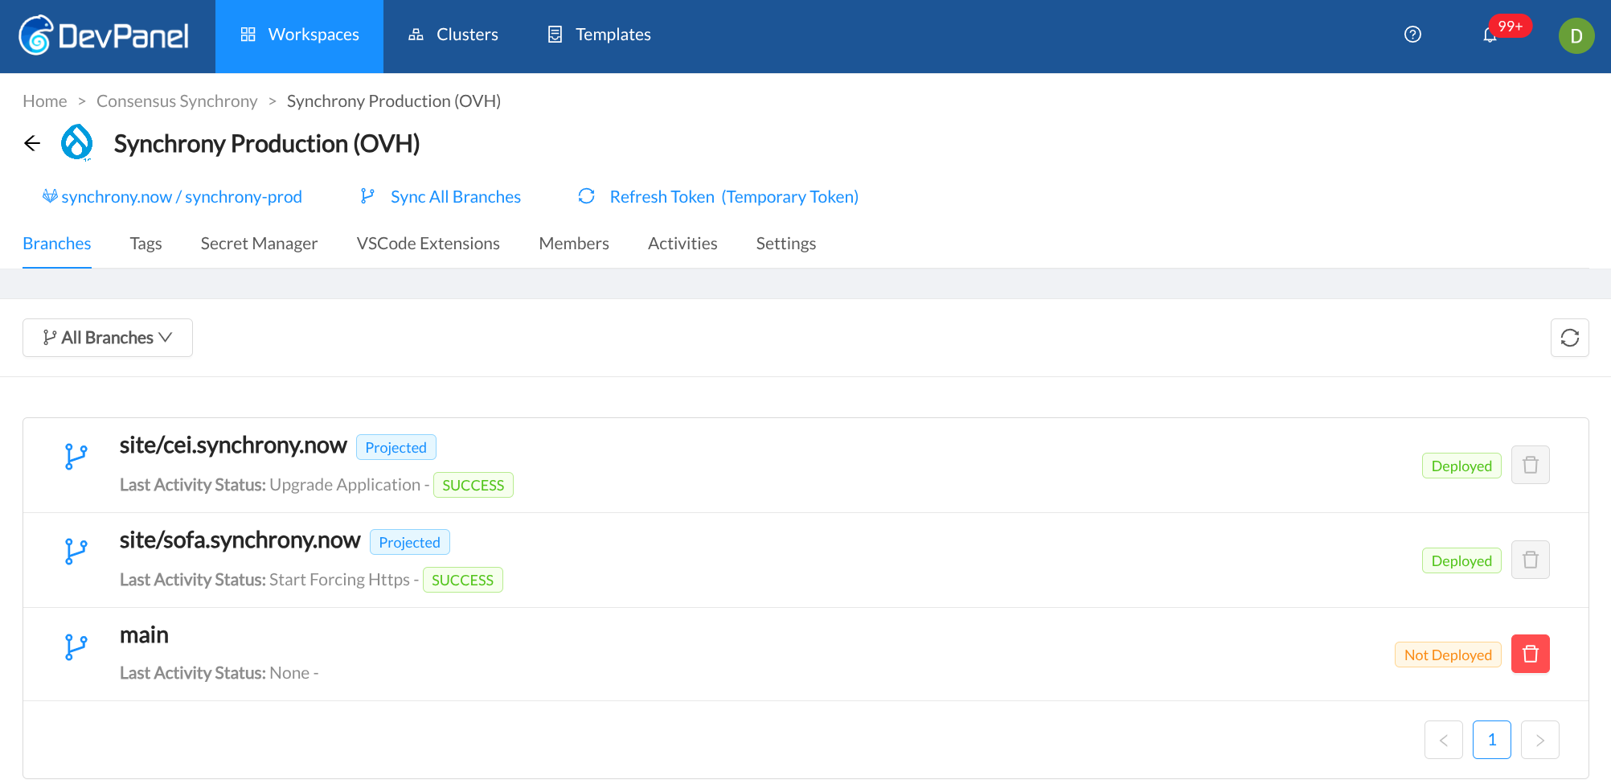View the Activities tab

point(683,244)
